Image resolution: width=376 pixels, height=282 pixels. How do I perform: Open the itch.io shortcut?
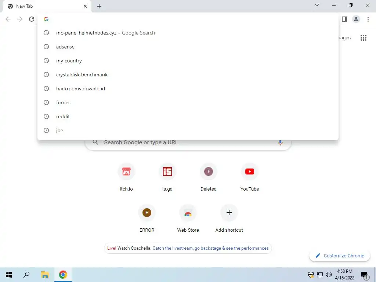tap(126, 177)
